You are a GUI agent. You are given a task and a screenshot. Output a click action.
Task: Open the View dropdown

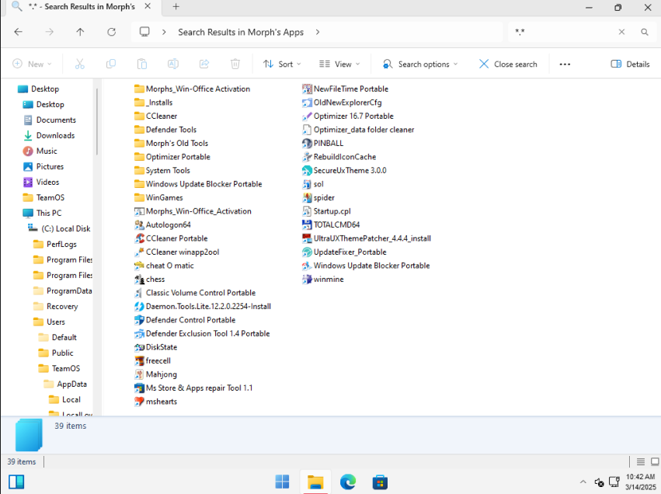click(x=339, y=64)
